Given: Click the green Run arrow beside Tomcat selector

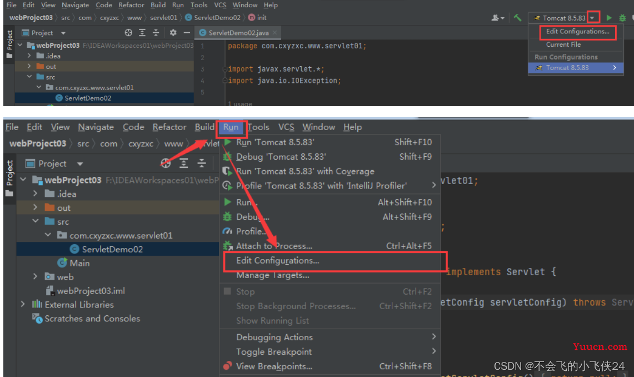Looking at the screenshot, I should coord(609,18).
